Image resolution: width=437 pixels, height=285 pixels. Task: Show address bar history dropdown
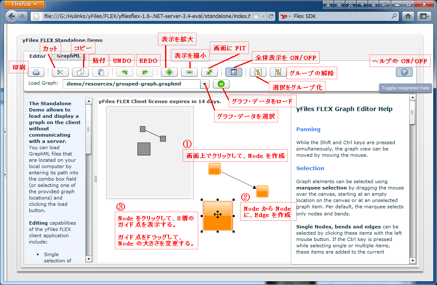(x=263, y=16)
